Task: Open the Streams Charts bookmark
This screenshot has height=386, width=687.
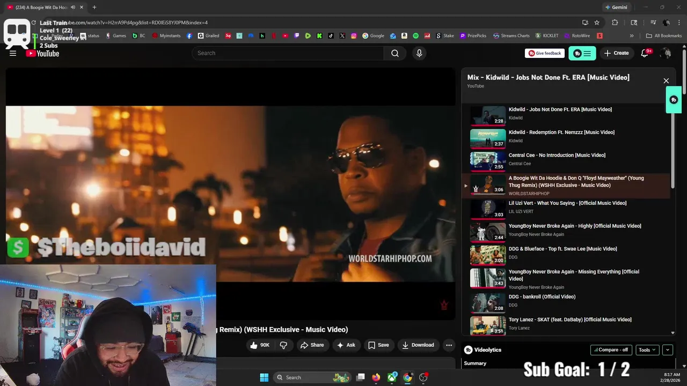Action: click(x=511, y=36)
